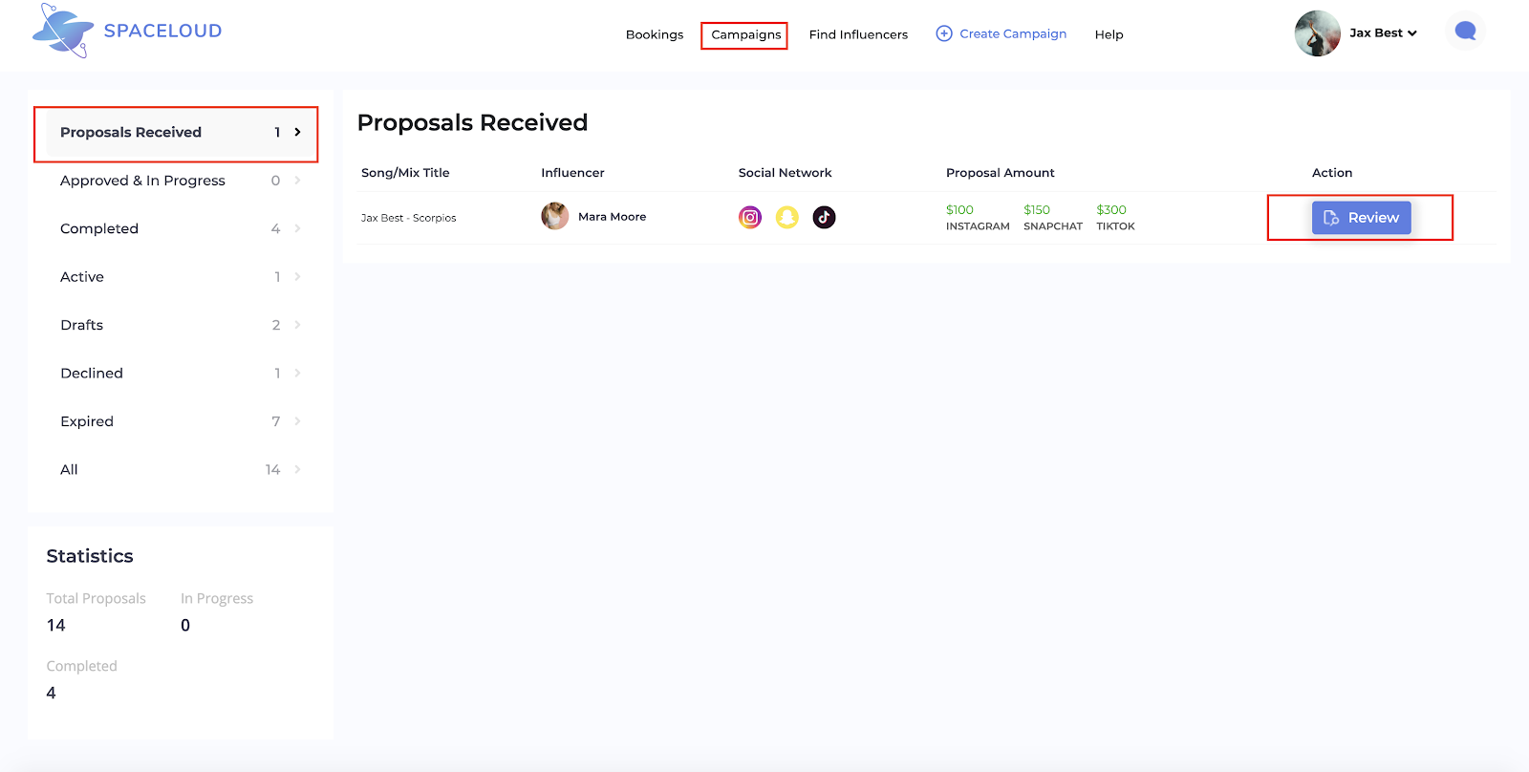Image resolution: width=1529 pixels, height=772 pixels.
Task: Click the plus icon beside Create Campaign
Action: 944,33
